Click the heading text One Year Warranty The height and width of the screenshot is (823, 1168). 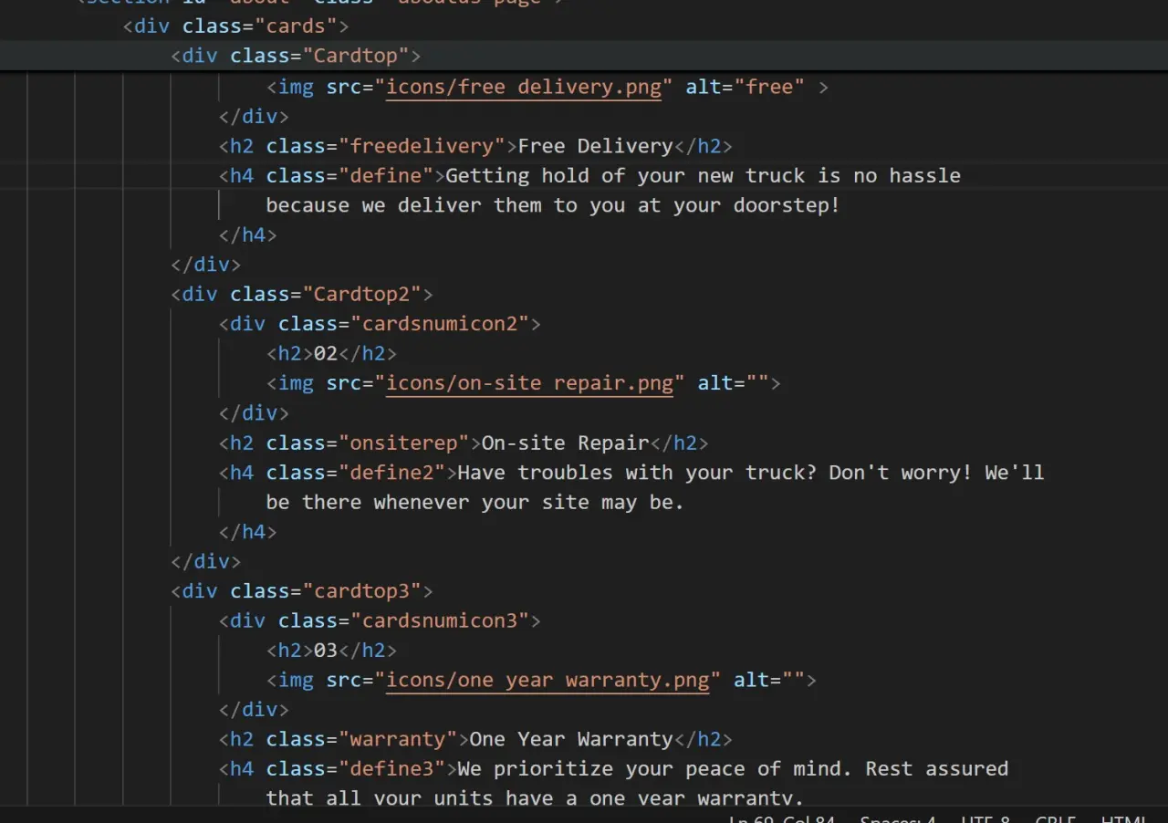(571, 739)
